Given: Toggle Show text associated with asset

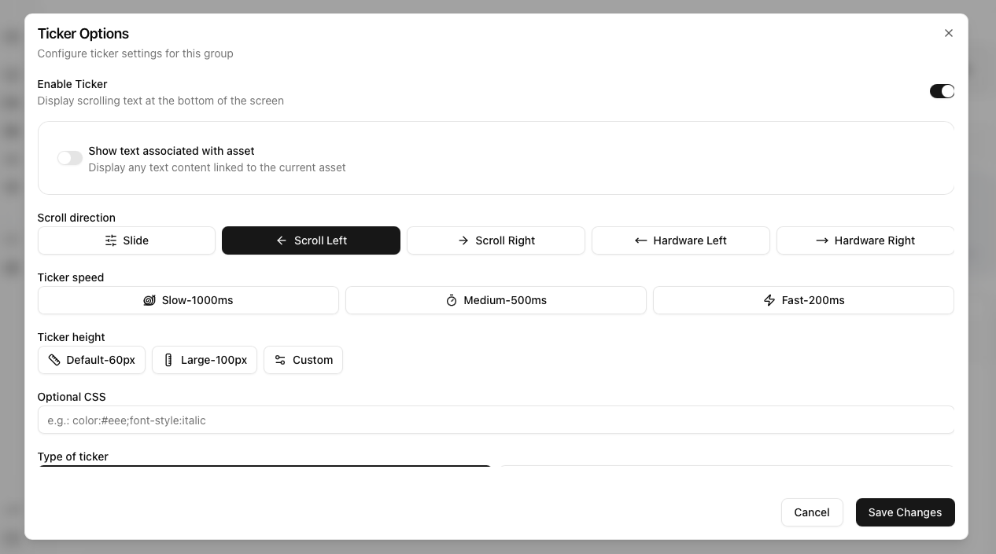Looking at the screenshot, I should (70, 158).
